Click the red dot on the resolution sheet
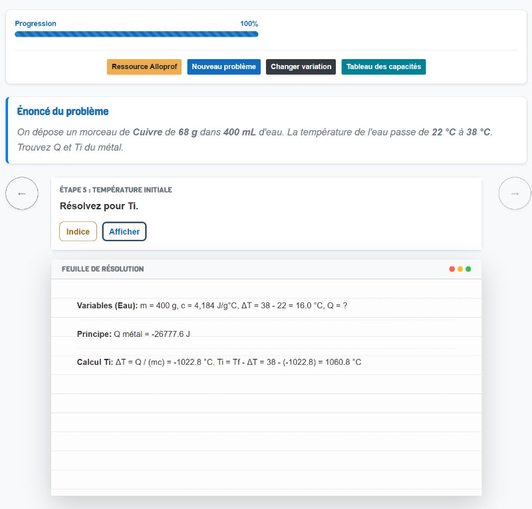 click(x=452, y=268)
